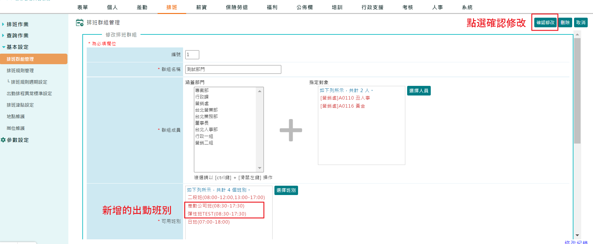Open 排班津貼設定 in the sidebar
593x244 pixels.
(x=20, y=105)
